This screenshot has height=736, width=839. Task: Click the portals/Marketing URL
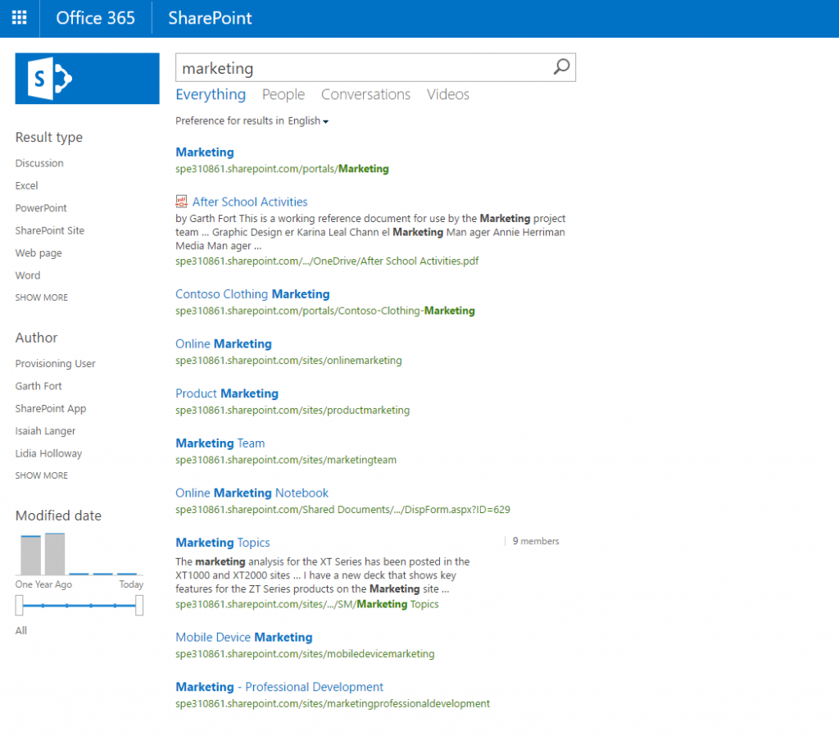coord(282,169)
